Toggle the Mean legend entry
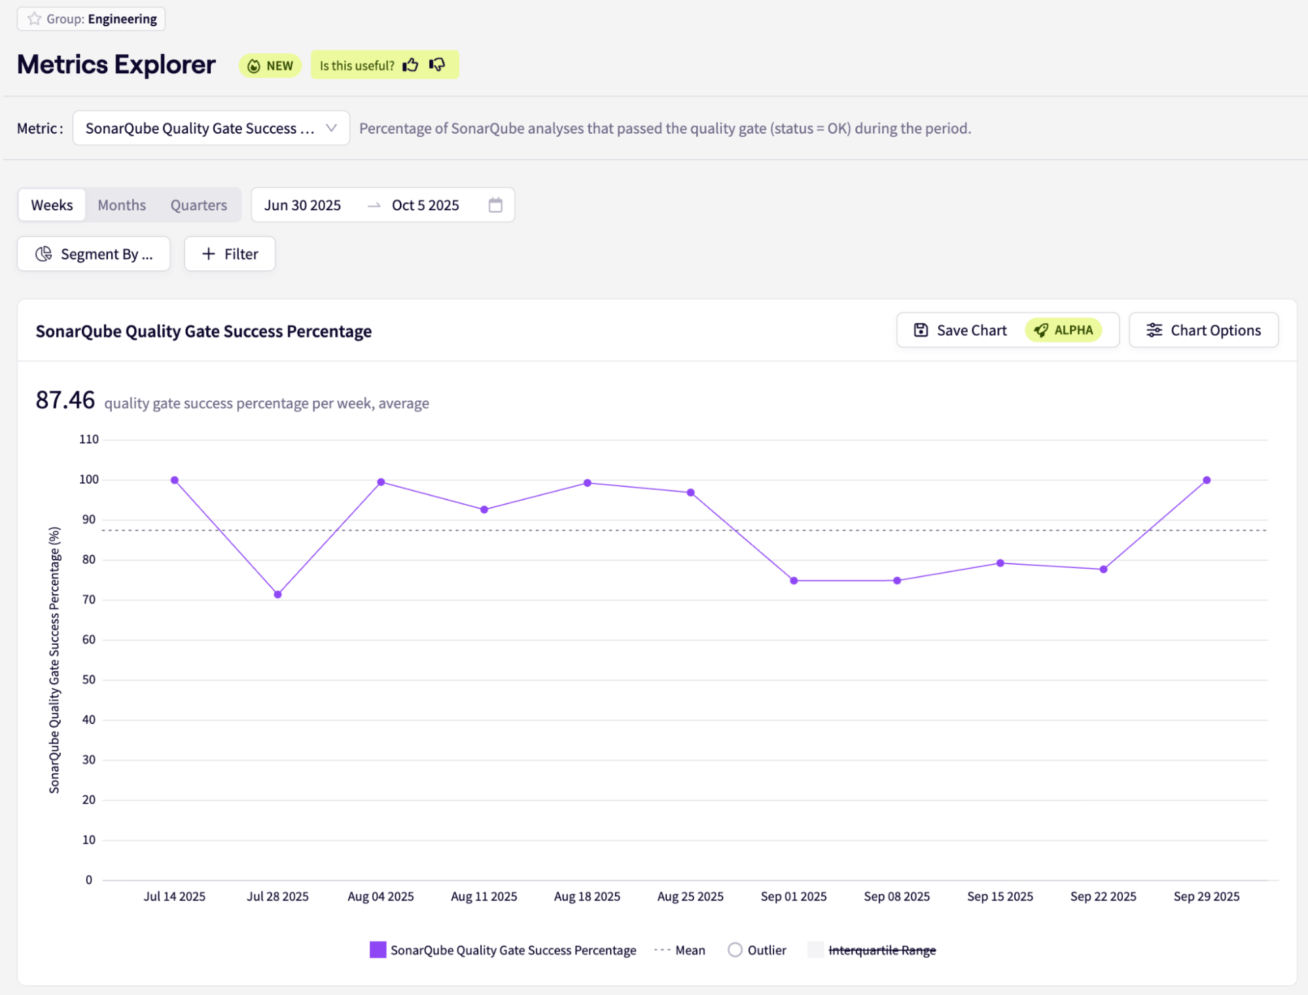 [x=690, y=950]
